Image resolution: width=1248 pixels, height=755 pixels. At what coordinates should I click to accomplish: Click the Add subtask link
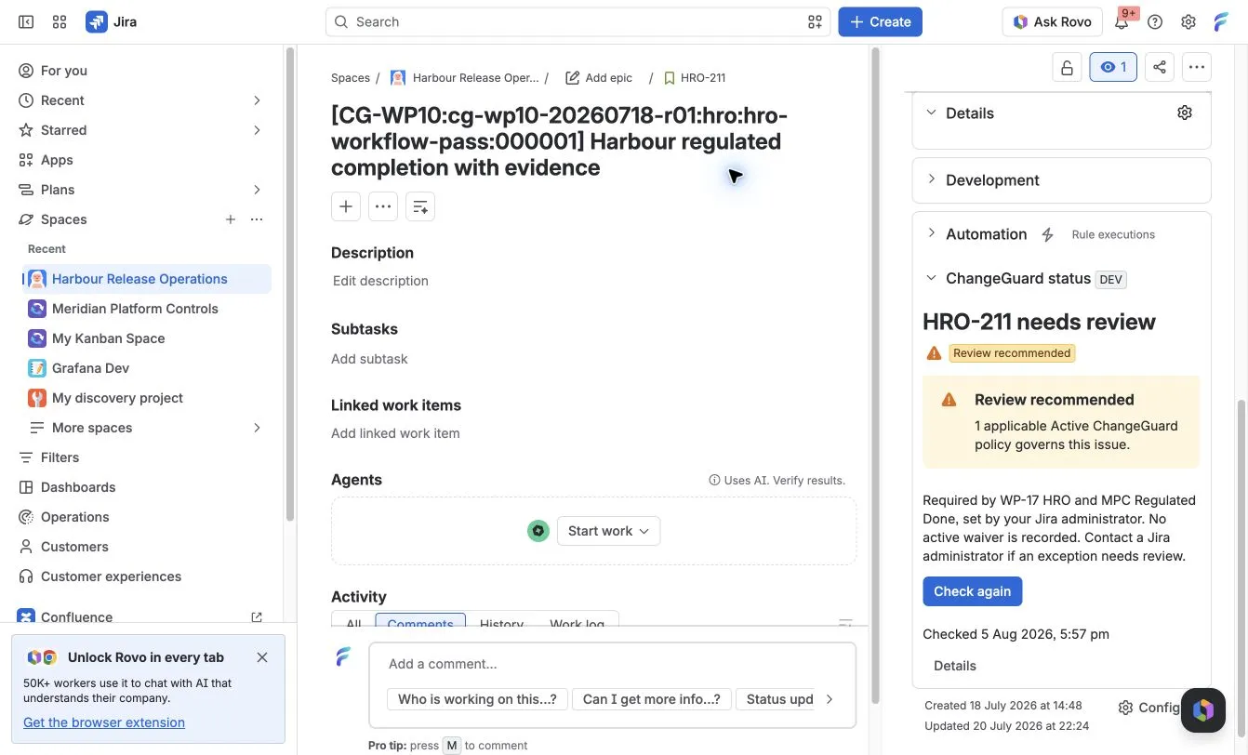[x=369, y=359]
